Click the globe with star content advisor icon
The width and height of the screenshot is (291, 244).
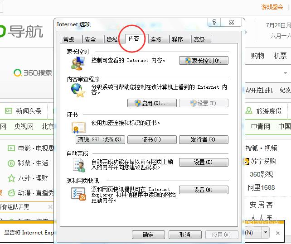78,90
